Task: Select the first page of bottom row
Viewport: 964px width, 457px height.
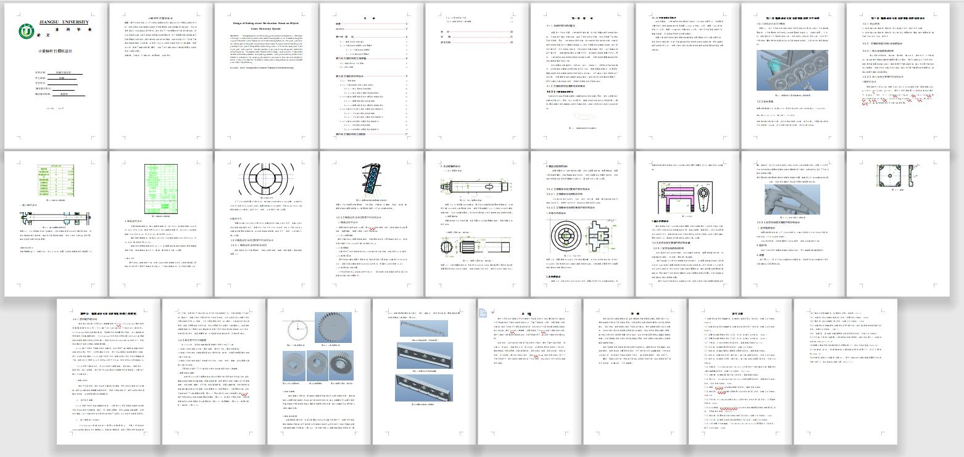Action: click(x=108, y=371)
